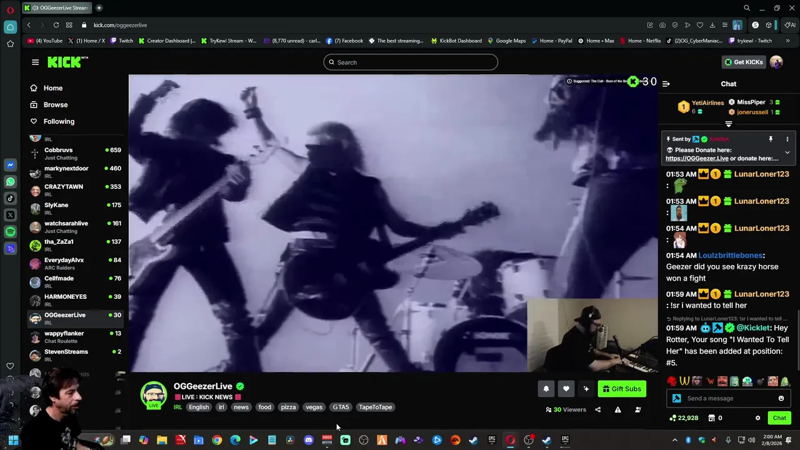Click the English language tag

(x=199, y=407)
